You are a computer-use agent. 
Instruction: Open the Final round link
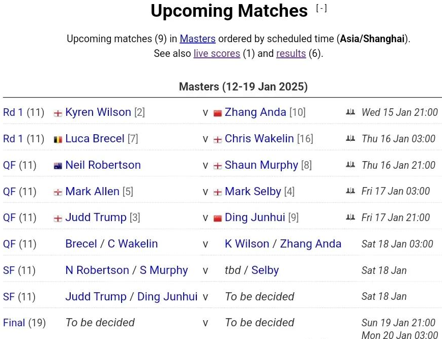click(x=14, y=323)
